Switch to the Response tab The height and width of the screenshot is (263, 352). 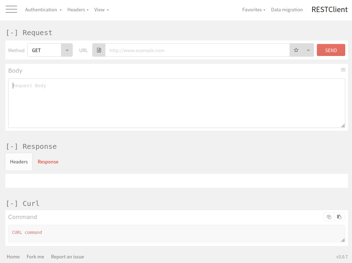(x=48, y=162)
